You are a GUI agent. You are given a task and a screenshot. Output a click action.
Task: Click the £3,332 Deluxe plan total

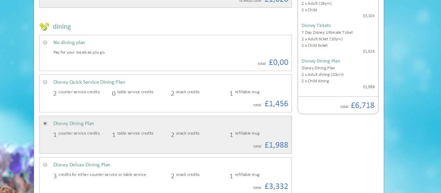[x=276, y=187]
